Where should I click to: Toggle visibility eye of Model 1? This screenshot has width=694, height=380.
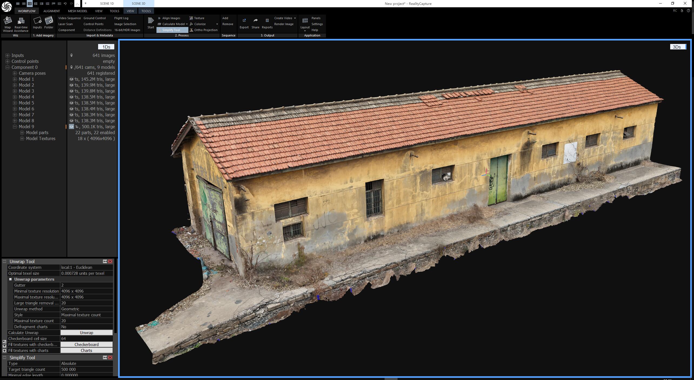pos(72,79)
